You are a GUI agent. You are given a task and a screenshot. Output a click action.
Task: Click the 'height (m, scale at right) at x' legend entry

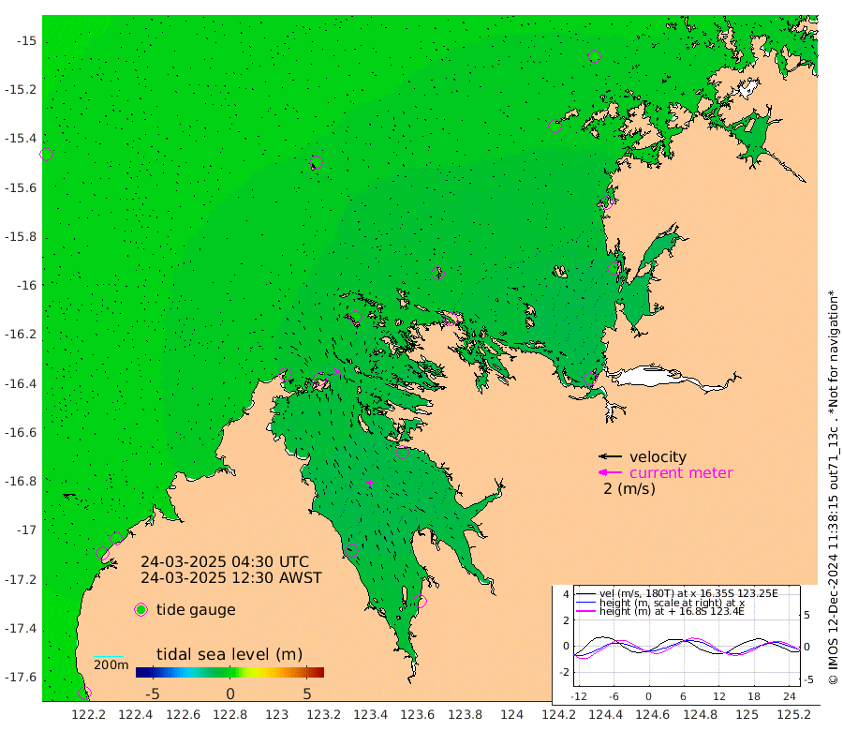[672, 603]
